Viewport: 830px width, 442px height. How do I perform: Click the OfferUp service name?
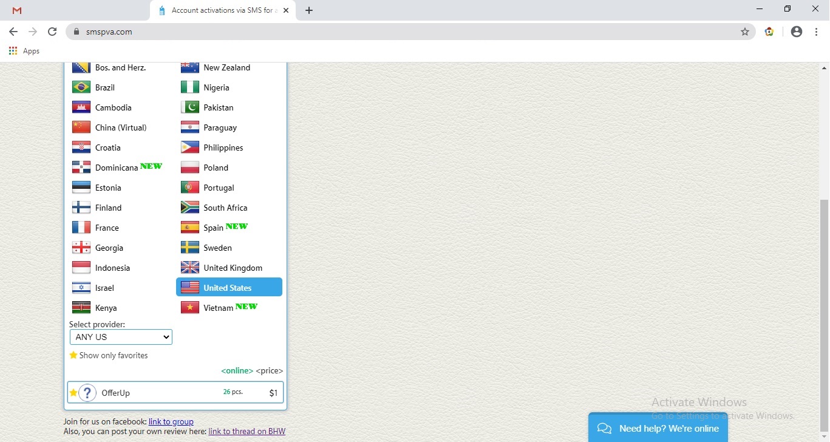coord(115,393)
